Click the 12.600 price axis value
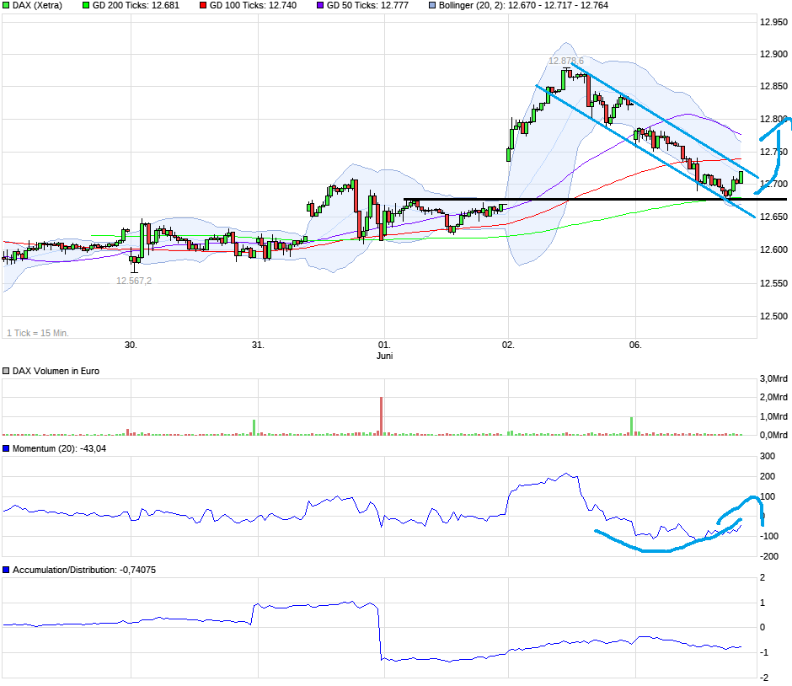This screenshot has height=686, width=792. coord(773,249)
